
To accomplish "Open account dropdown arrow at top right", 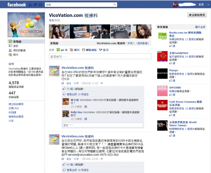I will pos(208,5).
